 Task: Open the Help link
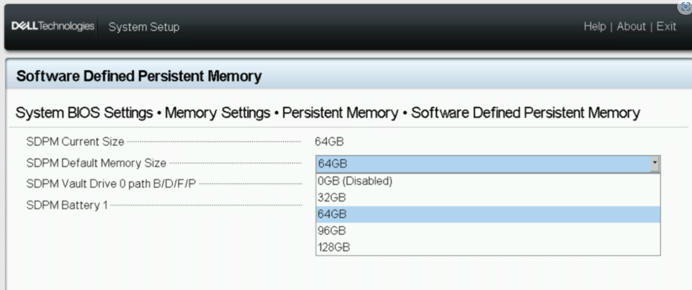tap(595, 27)
